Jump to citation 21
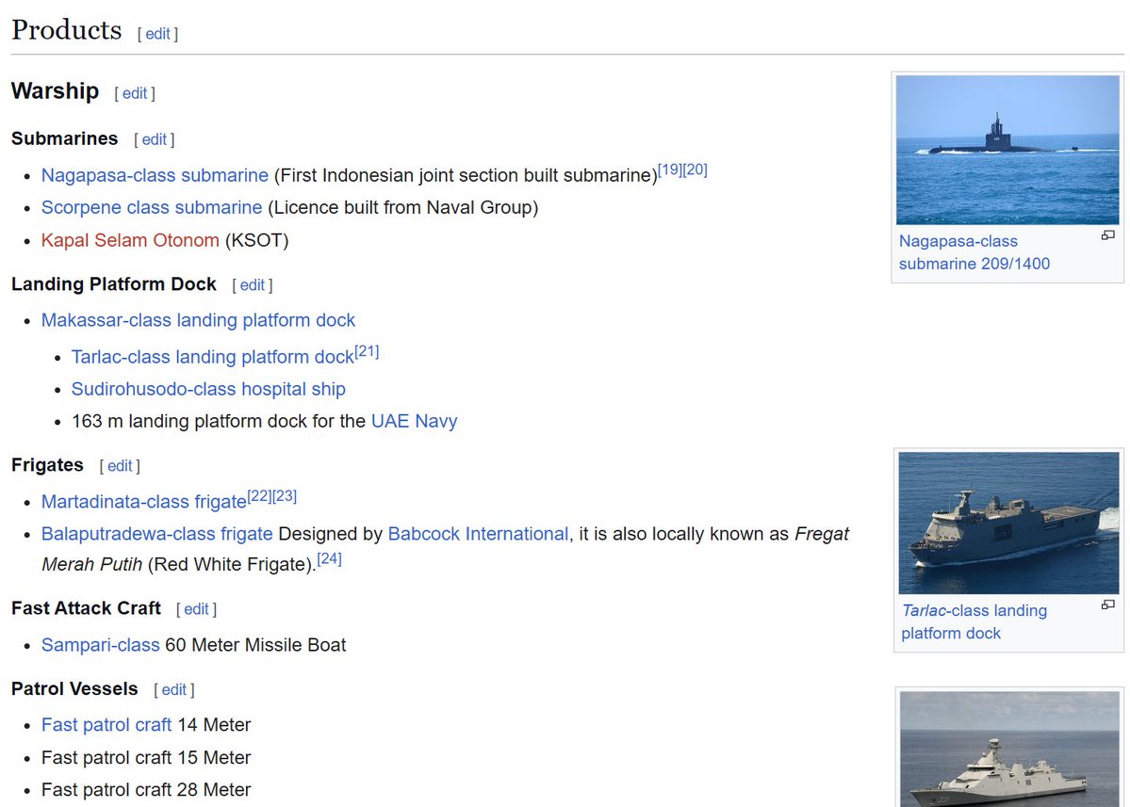 (x=367, y=351)
